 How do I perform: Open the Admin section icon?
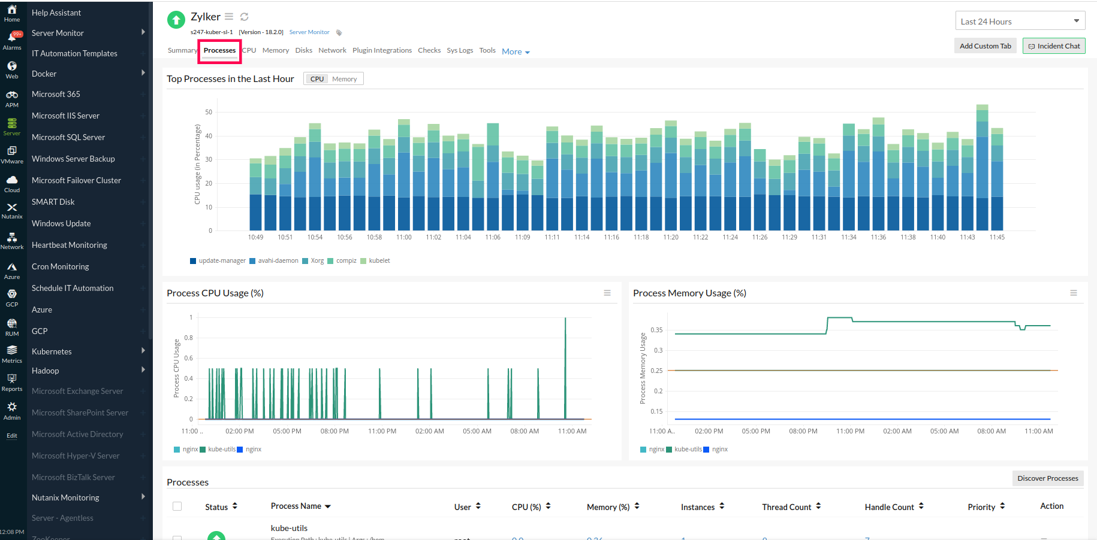tap(12, 408)
